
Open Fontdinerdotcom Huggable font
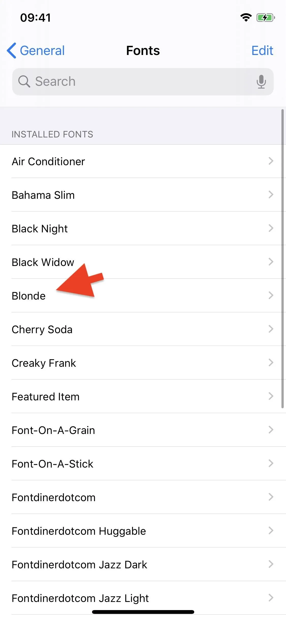(x=143, y=531)
